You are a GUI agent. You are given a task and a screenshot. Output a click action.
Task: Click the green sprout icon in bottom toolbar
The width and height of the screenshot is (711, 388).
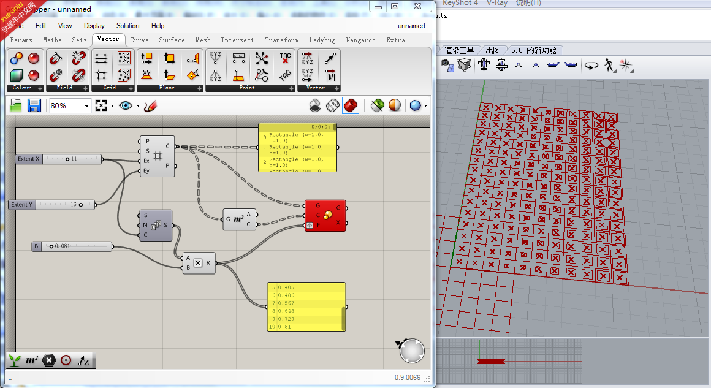(15, 360)
